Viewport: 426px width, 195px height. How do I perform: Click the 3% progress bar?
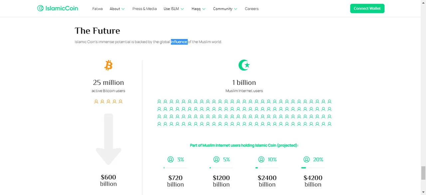click(175, 168)
